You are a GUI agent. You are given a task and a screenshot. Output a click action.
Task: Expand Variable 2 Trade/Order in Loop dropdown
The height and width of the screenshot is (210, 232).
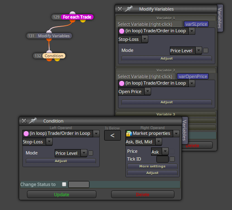(x=192, y=83)
